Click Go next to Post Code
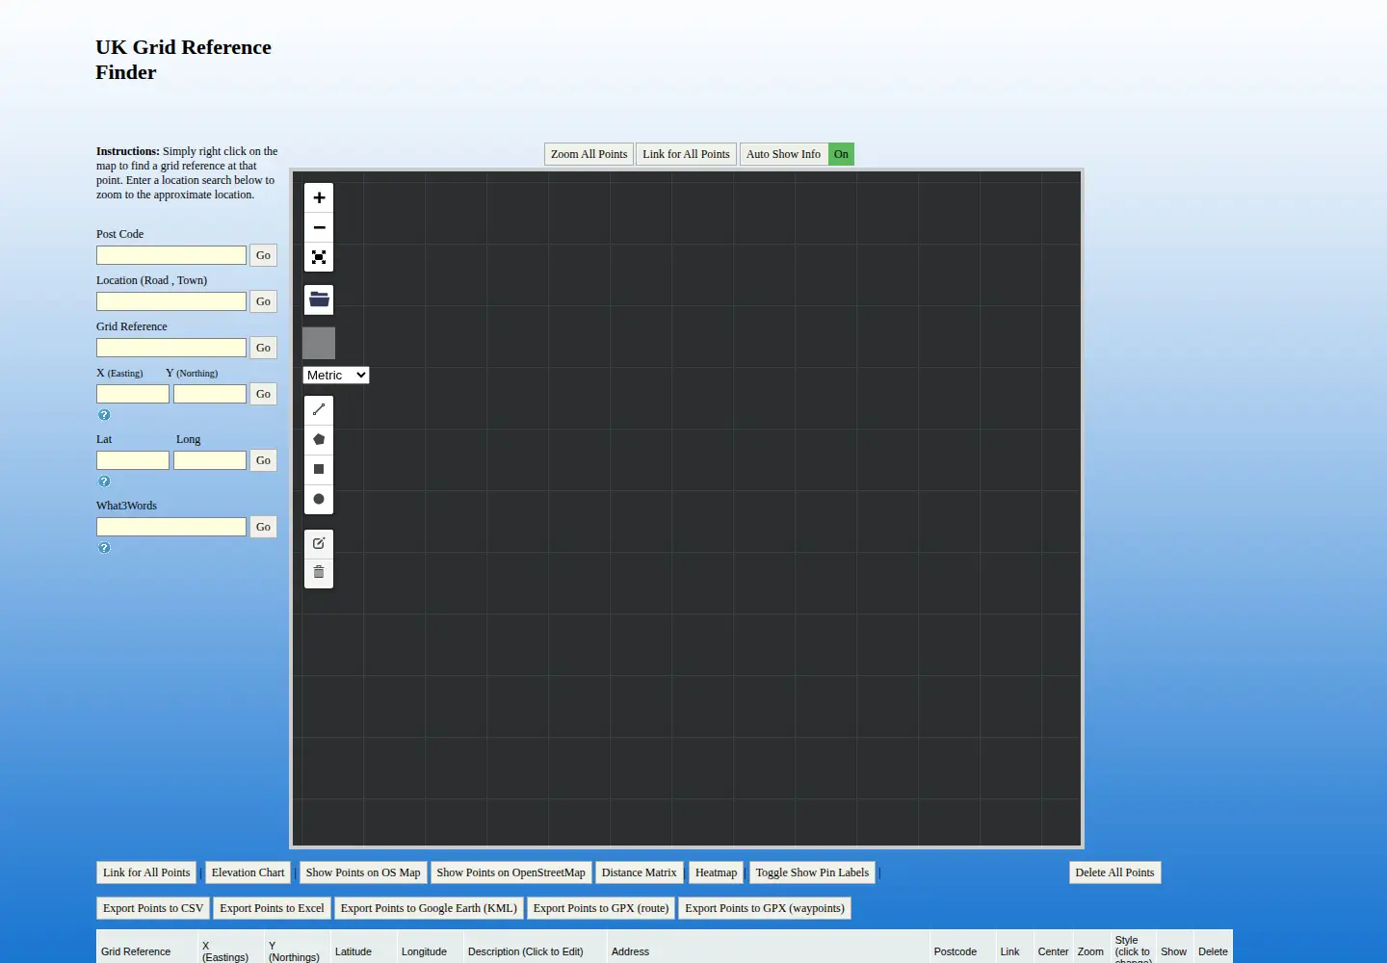Viewport: 1387px width, 963px height. point(263,255)
